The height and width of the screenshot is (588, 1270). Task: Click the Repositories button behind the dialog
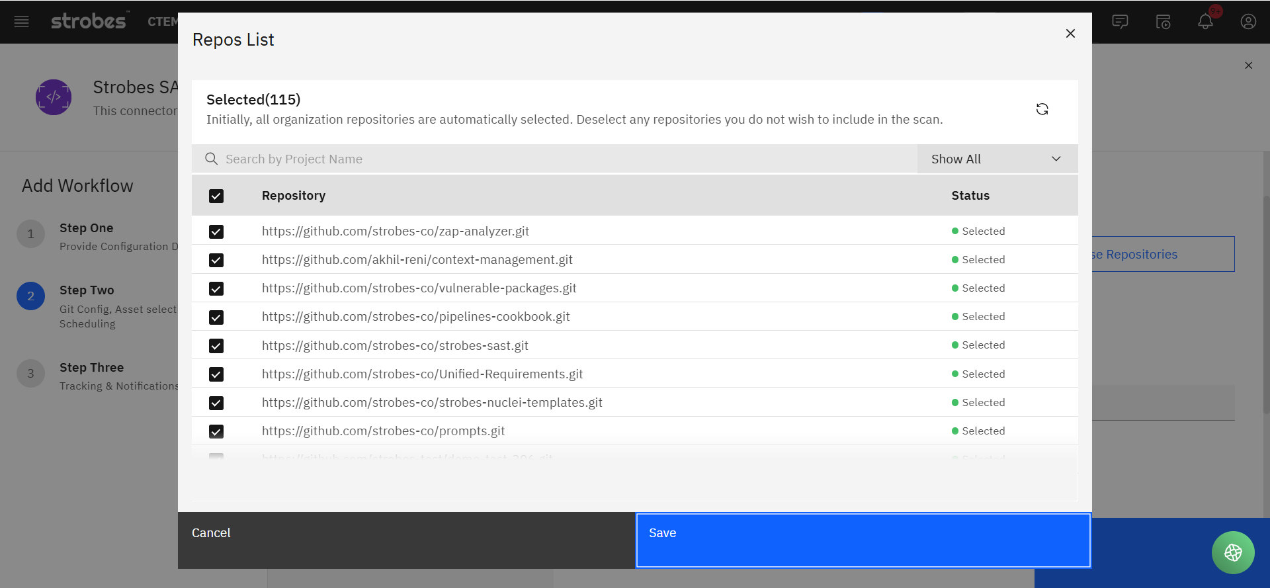[1163, 254]
